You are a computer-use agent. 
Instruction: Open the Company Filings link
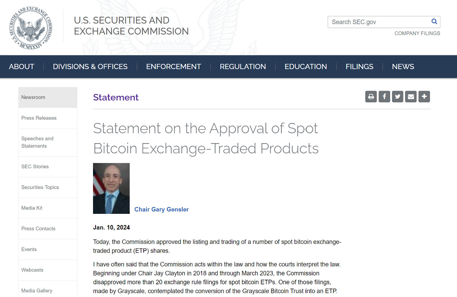click(417, 33)
